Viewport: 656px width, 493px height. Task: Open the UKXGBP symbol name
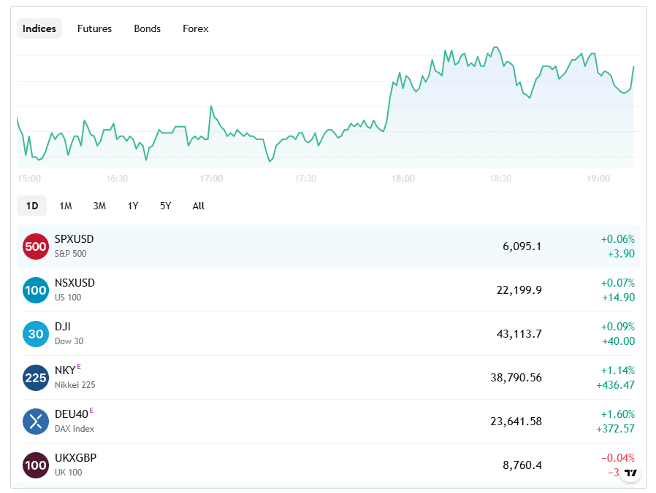click(76, 458)
